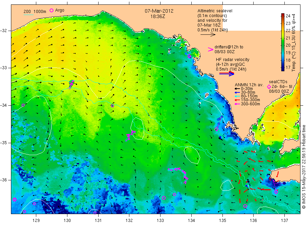Click the colorbar tick label 24
This screenshot has width=308, height=225.
click(x=288, y=16)
